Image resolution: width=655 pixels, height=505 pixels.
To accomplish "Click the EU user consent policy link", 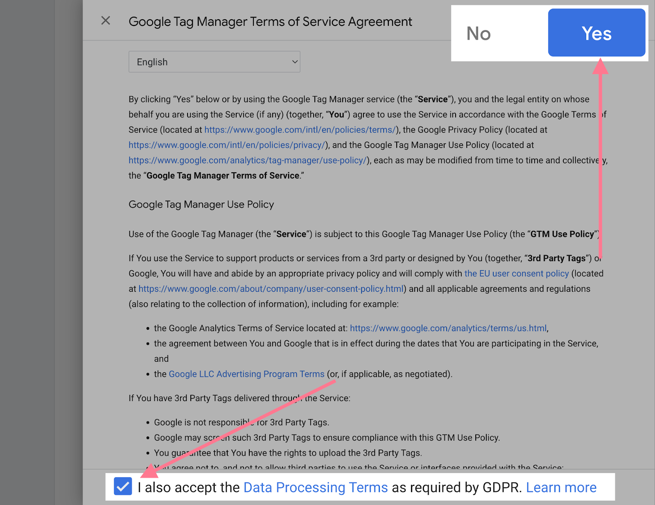I will point(517,273).
